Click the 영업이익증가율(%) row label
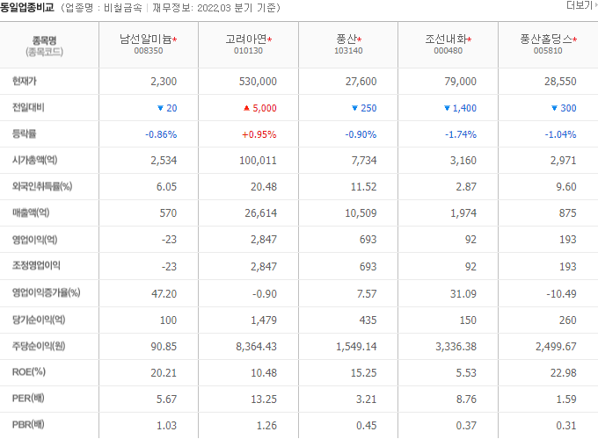This screenshot has width=598, height=439. tap(46, 292)
